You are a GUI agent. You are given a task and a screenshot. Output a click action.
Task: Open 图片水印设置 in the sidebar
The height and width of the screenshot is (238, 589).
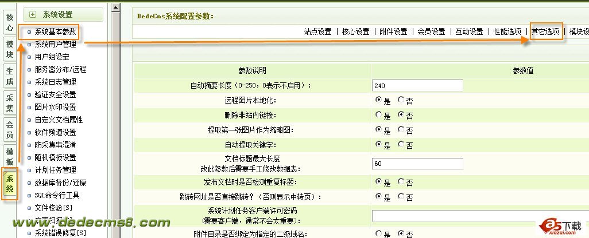pyautogui.click(x=55, y=107)
